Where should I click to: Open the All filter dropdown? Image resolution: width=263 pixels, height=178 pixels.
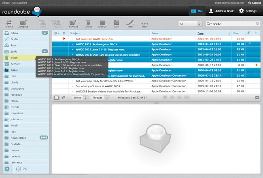click(187, 24)
